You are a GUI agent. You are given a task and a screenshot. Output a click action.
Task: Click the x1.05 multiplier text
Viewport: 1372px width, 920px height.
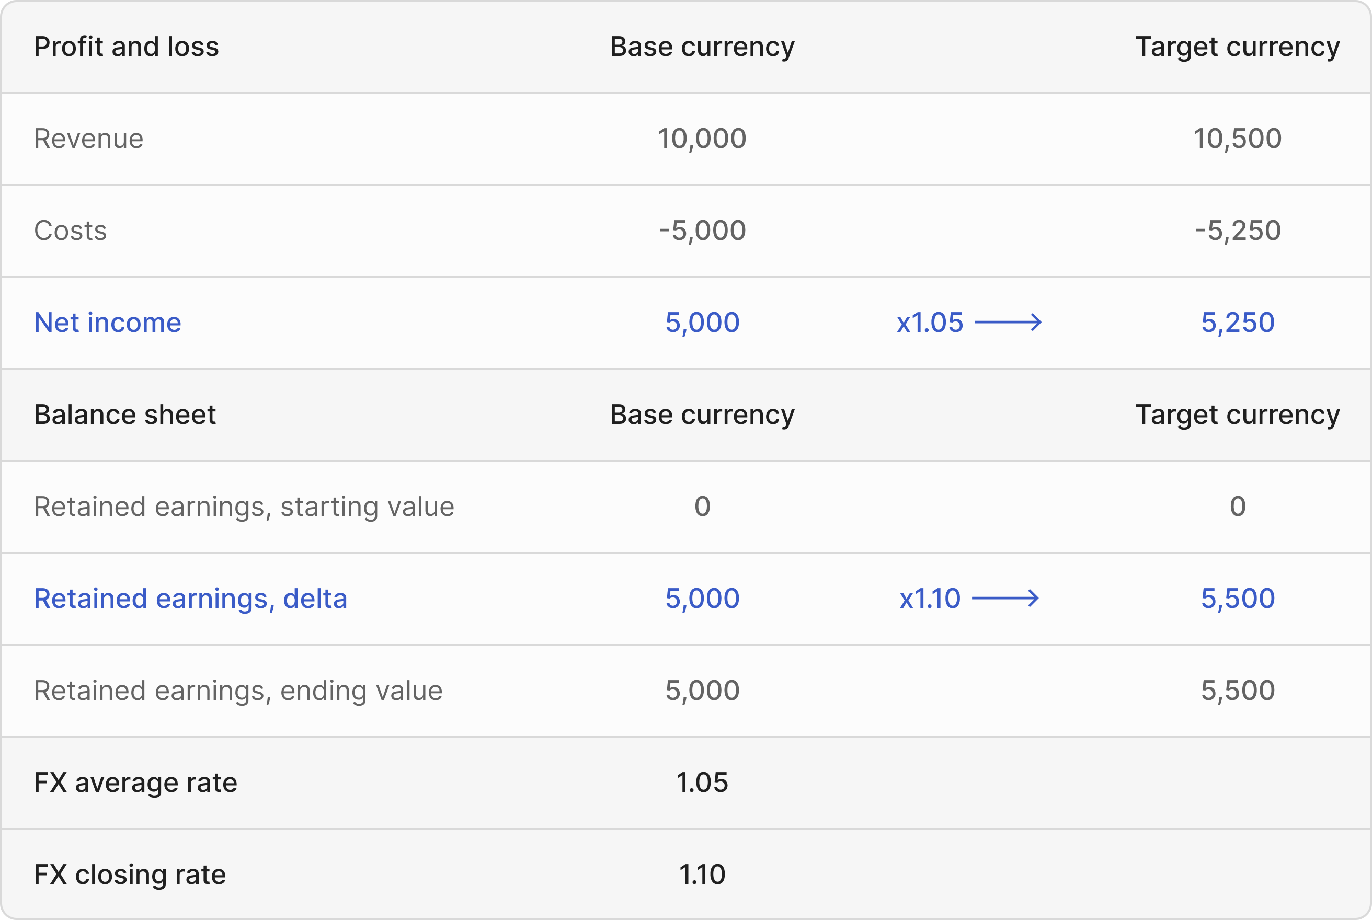tap(930, 323)
